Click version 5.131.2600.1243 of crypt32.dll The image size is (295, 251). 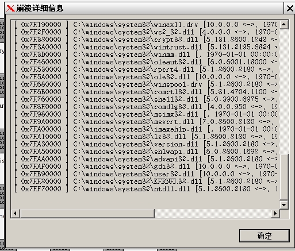click(x=236, y=40)
